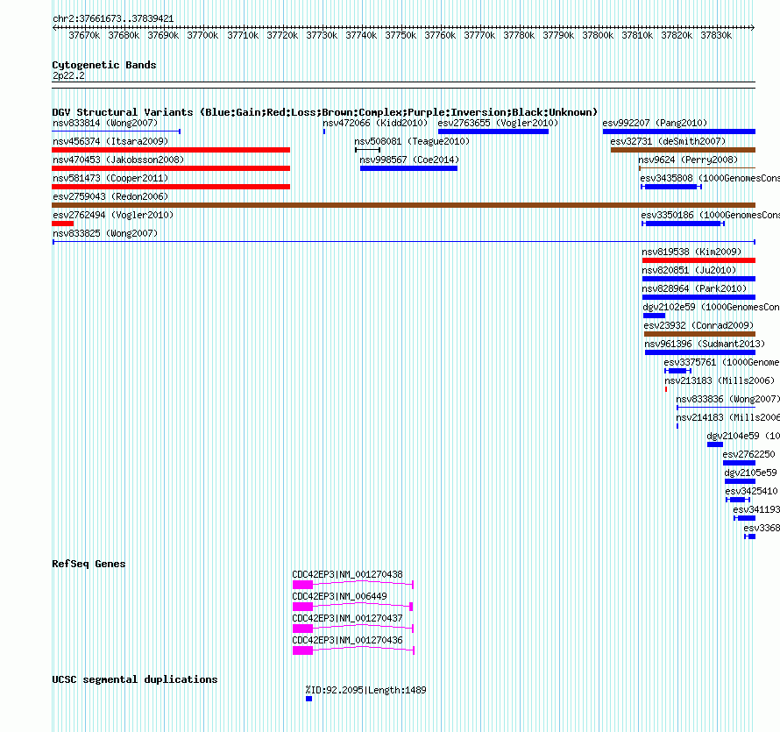Select the nsv998567 (Coe2014) blue bar
The height and width of the screenshot is (732, 780).
coord(409,168)
